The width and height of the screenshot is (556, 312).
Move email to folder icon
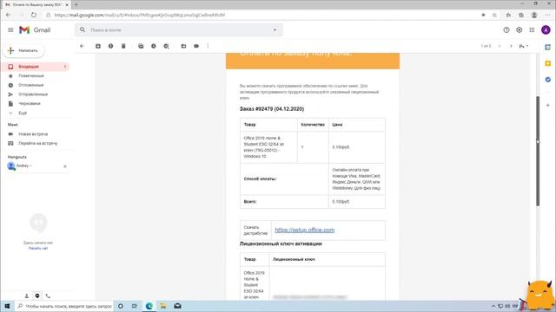tap(183, 46)
